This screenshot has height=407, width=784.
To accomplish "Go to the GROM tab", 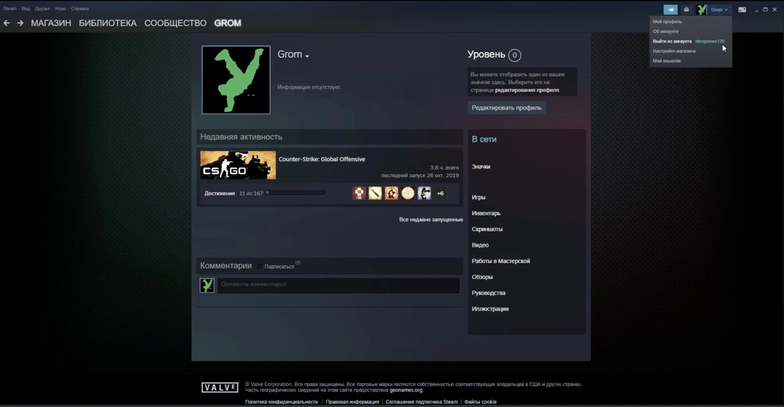I will point(228,23).
